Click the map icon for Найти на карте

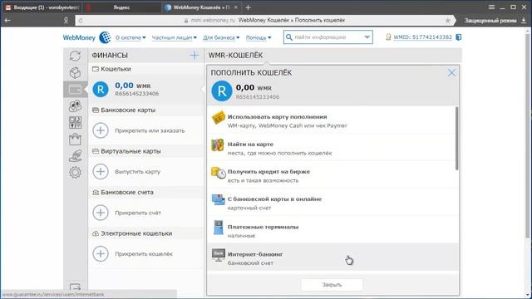[218, 145]
